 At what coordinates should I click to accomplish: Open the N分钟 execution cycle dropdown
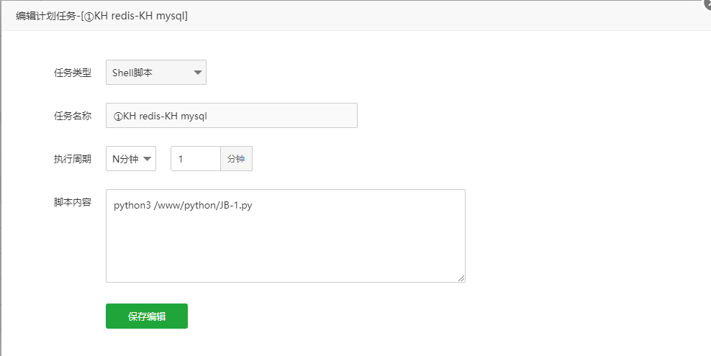pyautogui.click(x=131, y=158)
